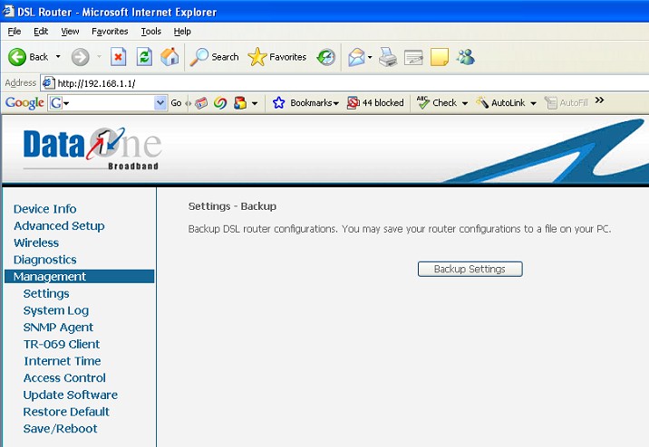Click the Refresh page icon

[144, 57]
